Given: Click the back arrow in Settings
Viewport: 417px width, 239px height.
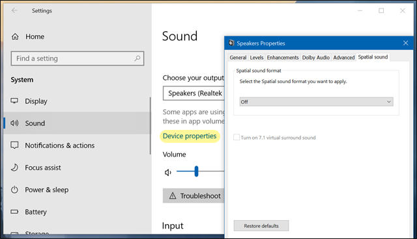Looking at the screenshot, I should 14,10.
